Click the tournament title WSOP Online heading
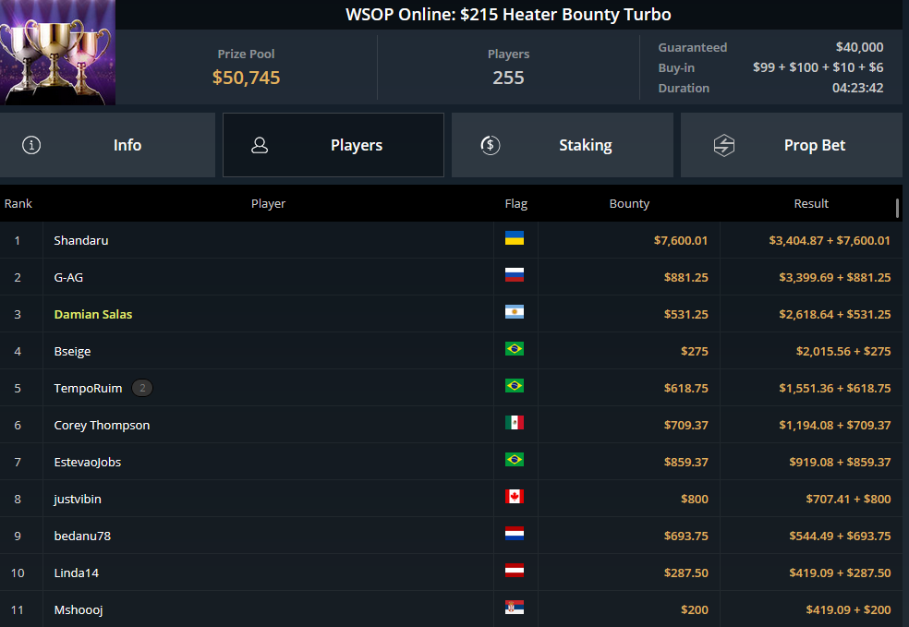This screenshot has width=909, height=627. point(508,15)
